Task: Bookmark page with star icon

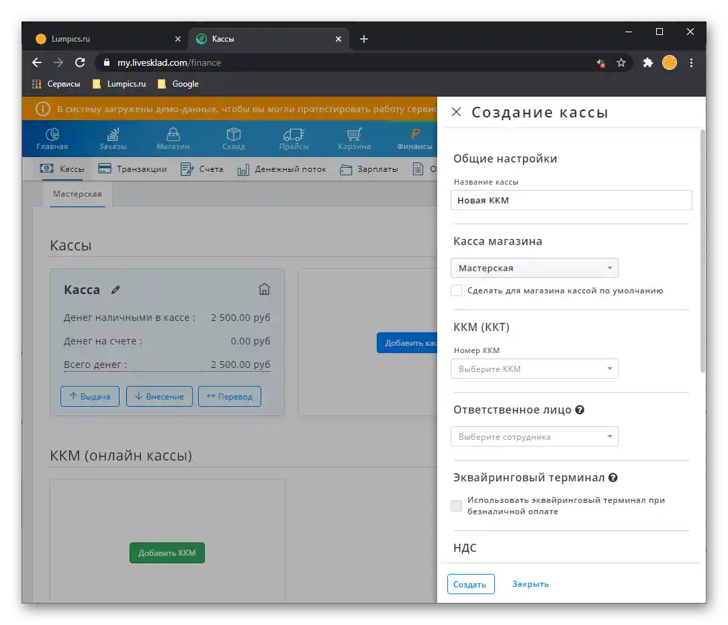Action: tap(621, 62)
